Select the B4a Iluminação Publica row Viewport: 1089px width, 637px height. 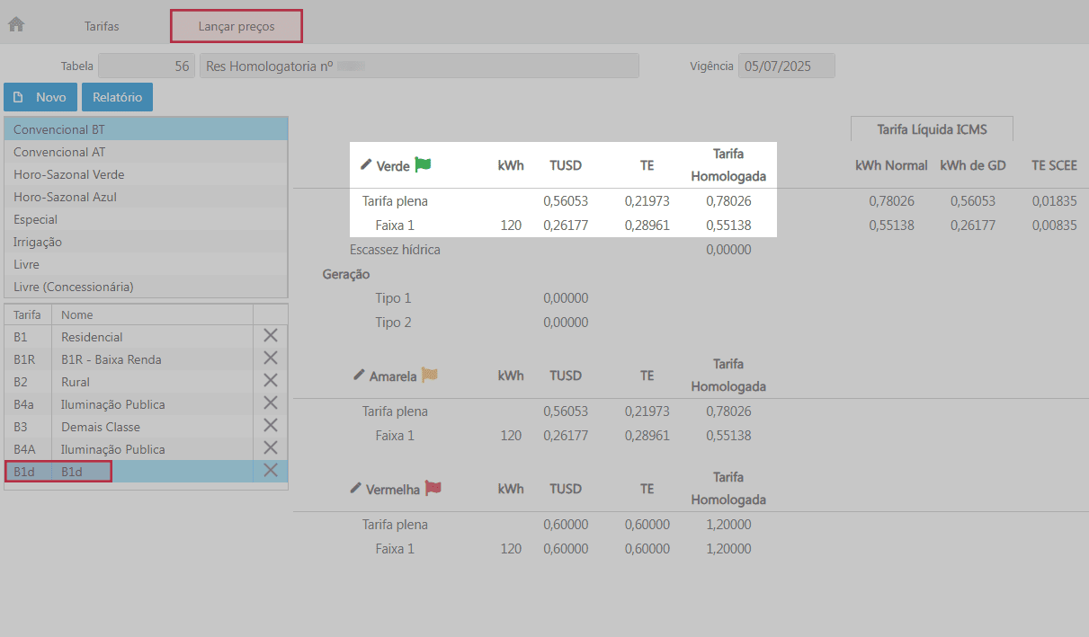112,403
